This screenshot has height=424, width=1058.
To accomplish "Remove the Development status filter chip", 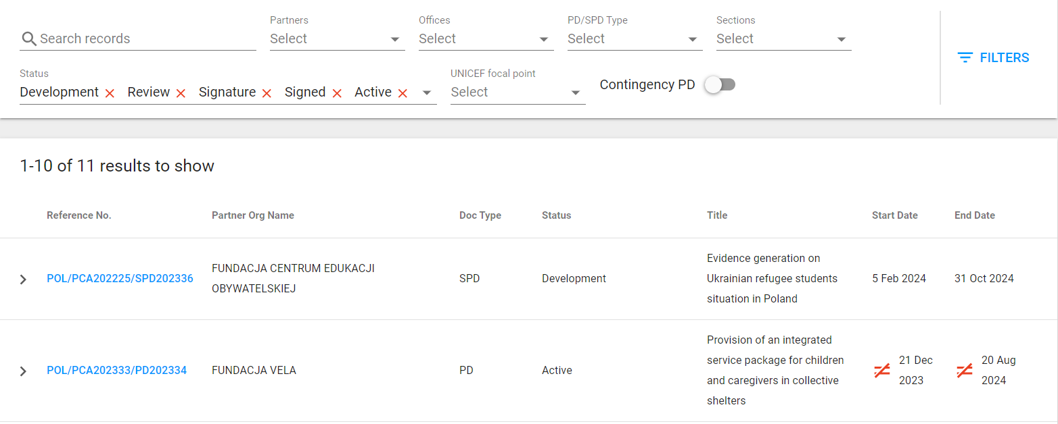I will [109, 92].
